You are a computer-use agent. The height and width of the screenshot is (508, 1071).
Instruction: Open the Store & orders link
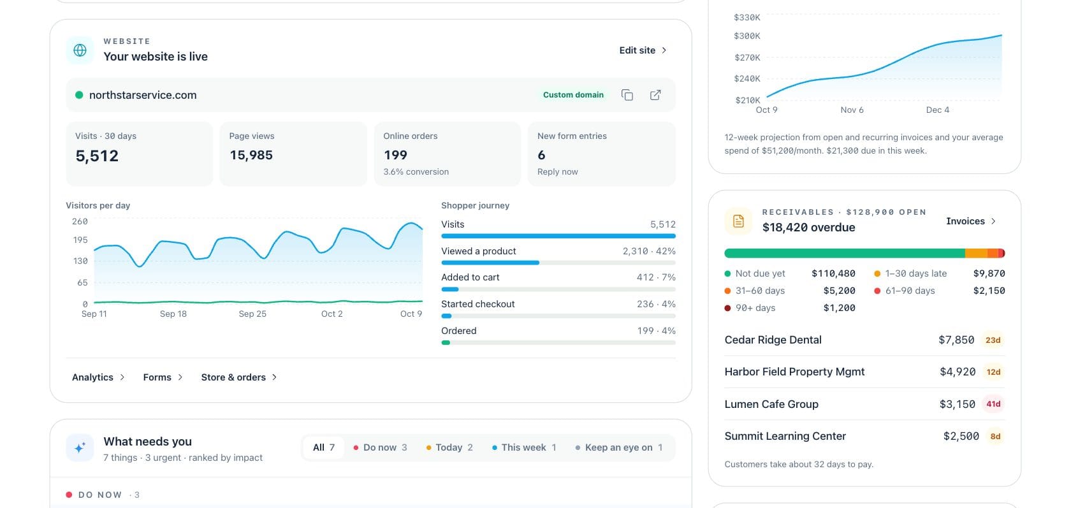click(x=239, y=377)
